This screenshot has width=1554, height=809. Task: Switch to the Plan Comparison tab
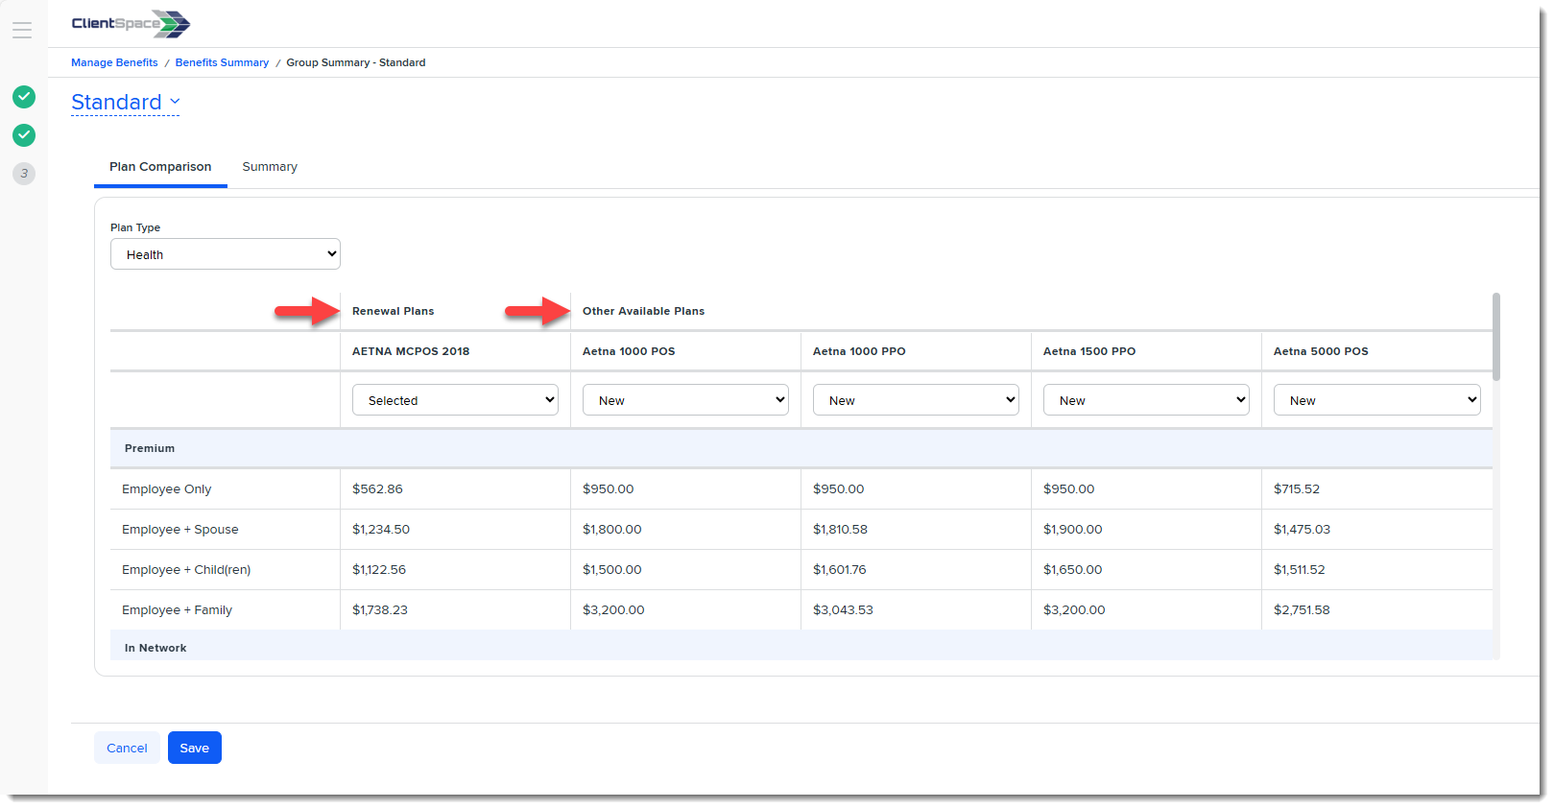[x=160, y=167]
